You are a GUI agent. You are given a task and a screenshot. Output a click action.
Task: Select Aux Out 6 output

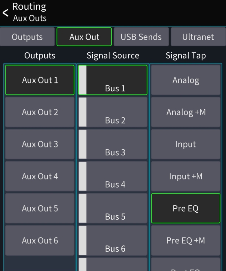(40, 240)
